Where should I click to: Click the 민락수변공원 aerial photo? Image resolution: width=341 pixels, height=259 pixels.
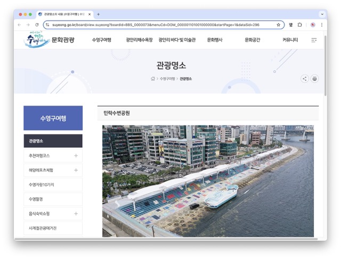(x=208, y=181)
